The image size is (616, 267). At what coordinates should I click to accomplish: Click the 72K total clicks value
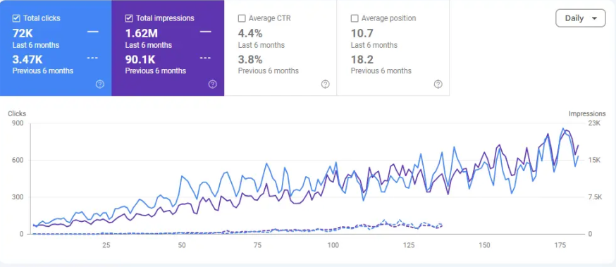point(22,33)
